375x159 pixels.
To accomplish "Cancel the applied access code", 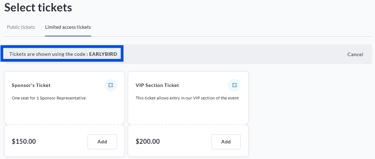I will 355,54.
